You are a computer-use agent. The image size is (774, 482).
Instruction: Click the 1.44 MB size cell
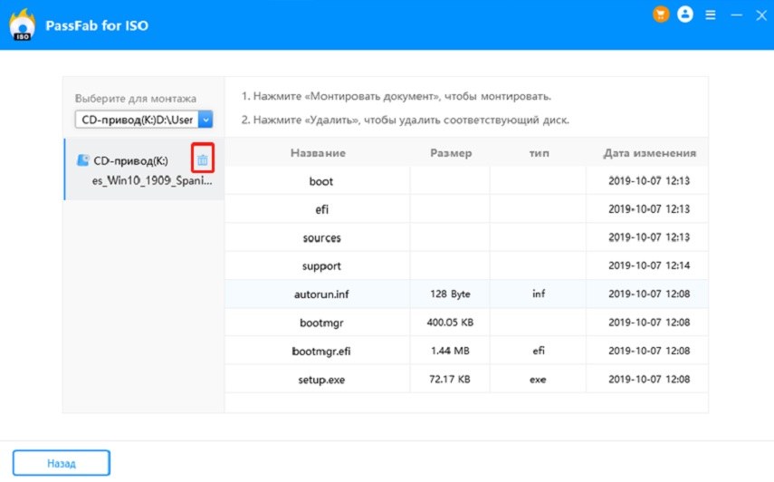coord(450,351)
